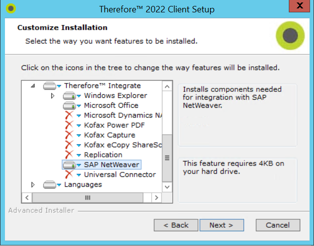Click the SAP NetWeaver drive icon
This screenshot has width=314, height=246.
click(70, 165)
